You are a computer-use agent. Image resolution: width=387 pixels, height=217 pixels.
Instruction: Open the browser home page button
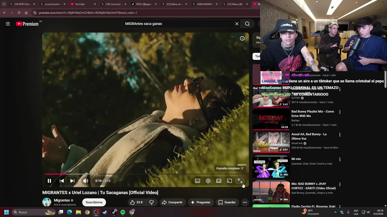pyautogui.click(x=26, y=13)
